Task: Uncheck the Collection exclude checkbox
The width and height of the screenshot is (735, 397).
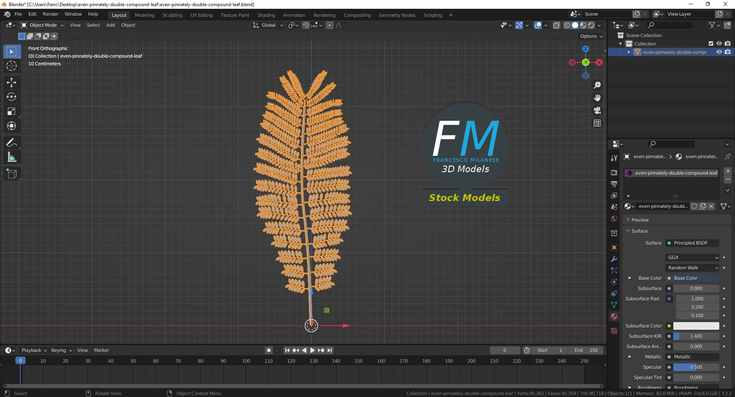Action: (x=711, y=44)
